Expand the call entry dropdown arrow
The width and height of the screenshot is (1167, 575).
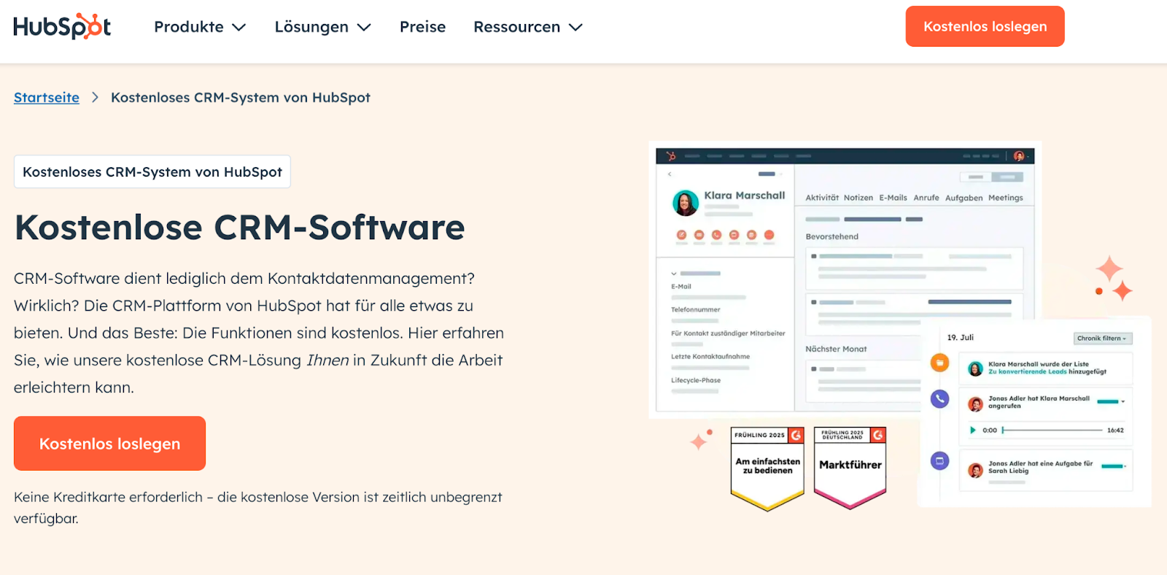click(x=1123, y=402)
